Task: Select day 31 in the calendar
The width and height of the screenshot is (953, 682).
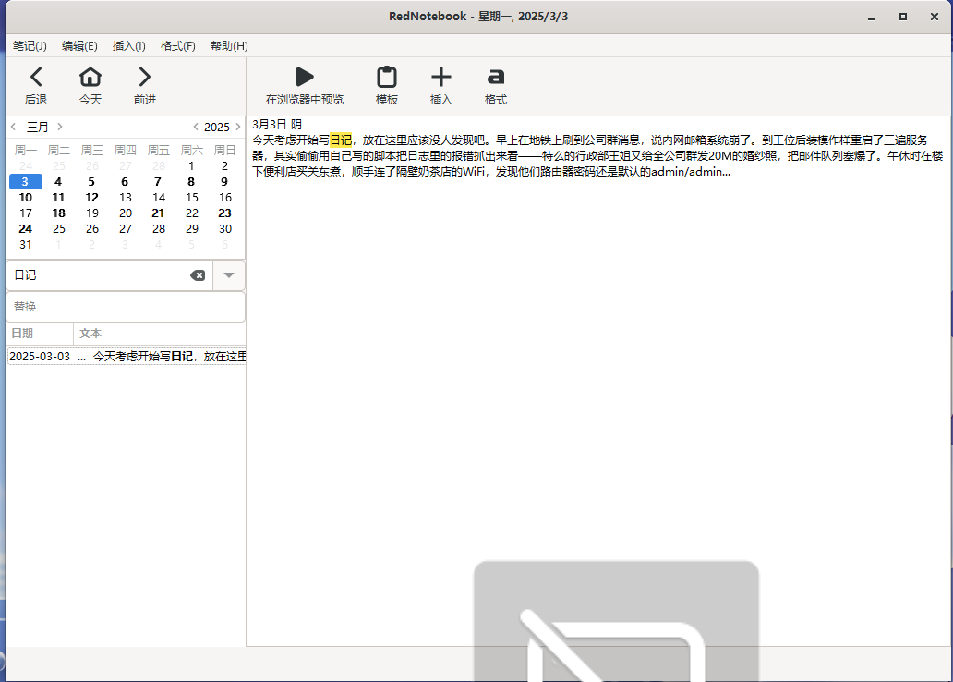Action: click(26, 245)
